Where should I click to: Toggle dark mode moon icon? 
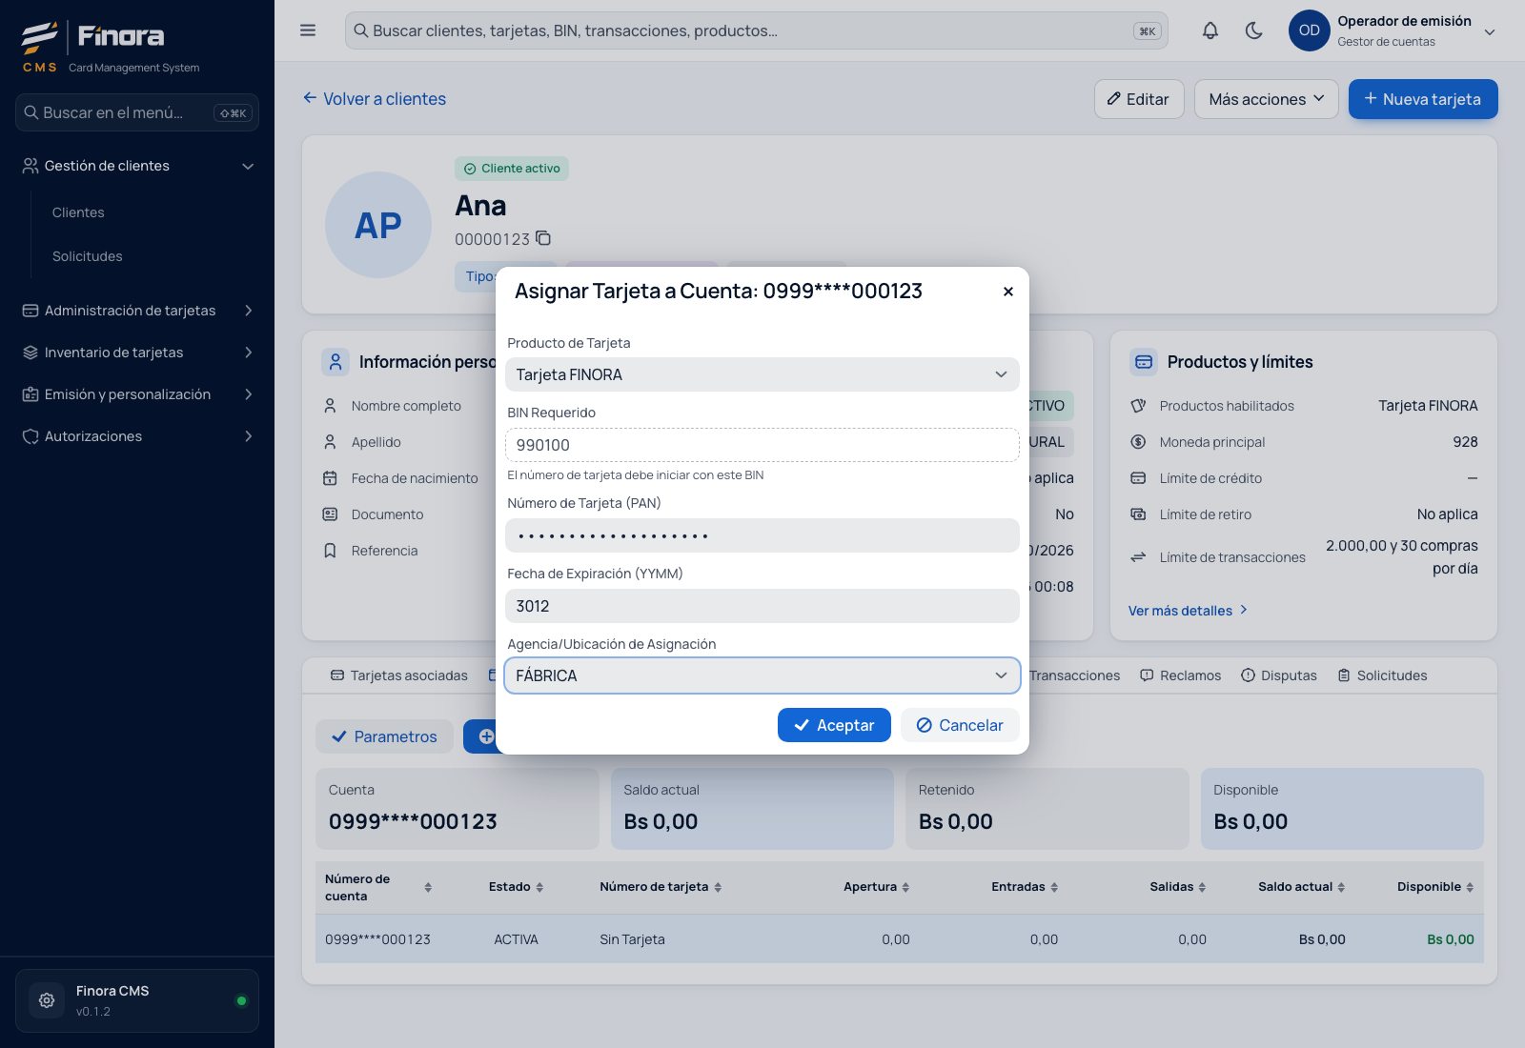coord(1254,30)
